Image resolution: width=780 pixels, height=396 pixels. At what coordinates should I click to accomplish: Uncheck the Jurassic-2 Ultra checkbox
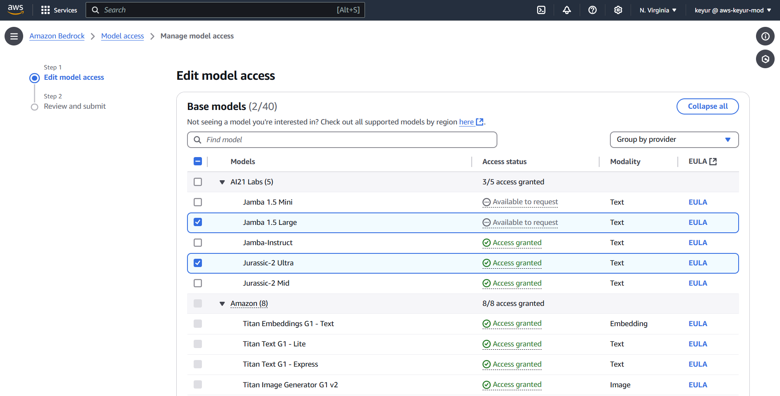(x=198, y=263)
